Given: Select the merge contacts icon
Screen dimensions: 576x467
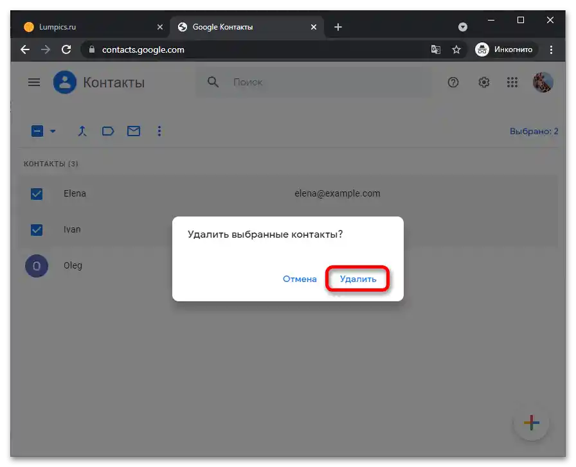Looking at the screenshot, I should [x=82, y=131].
